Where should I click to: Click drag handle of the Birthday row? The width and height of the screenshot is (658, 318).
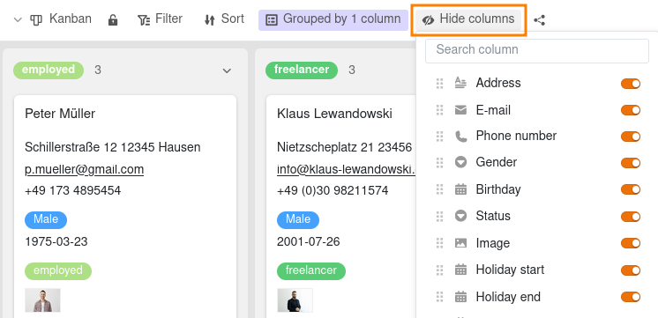[439, 189]
